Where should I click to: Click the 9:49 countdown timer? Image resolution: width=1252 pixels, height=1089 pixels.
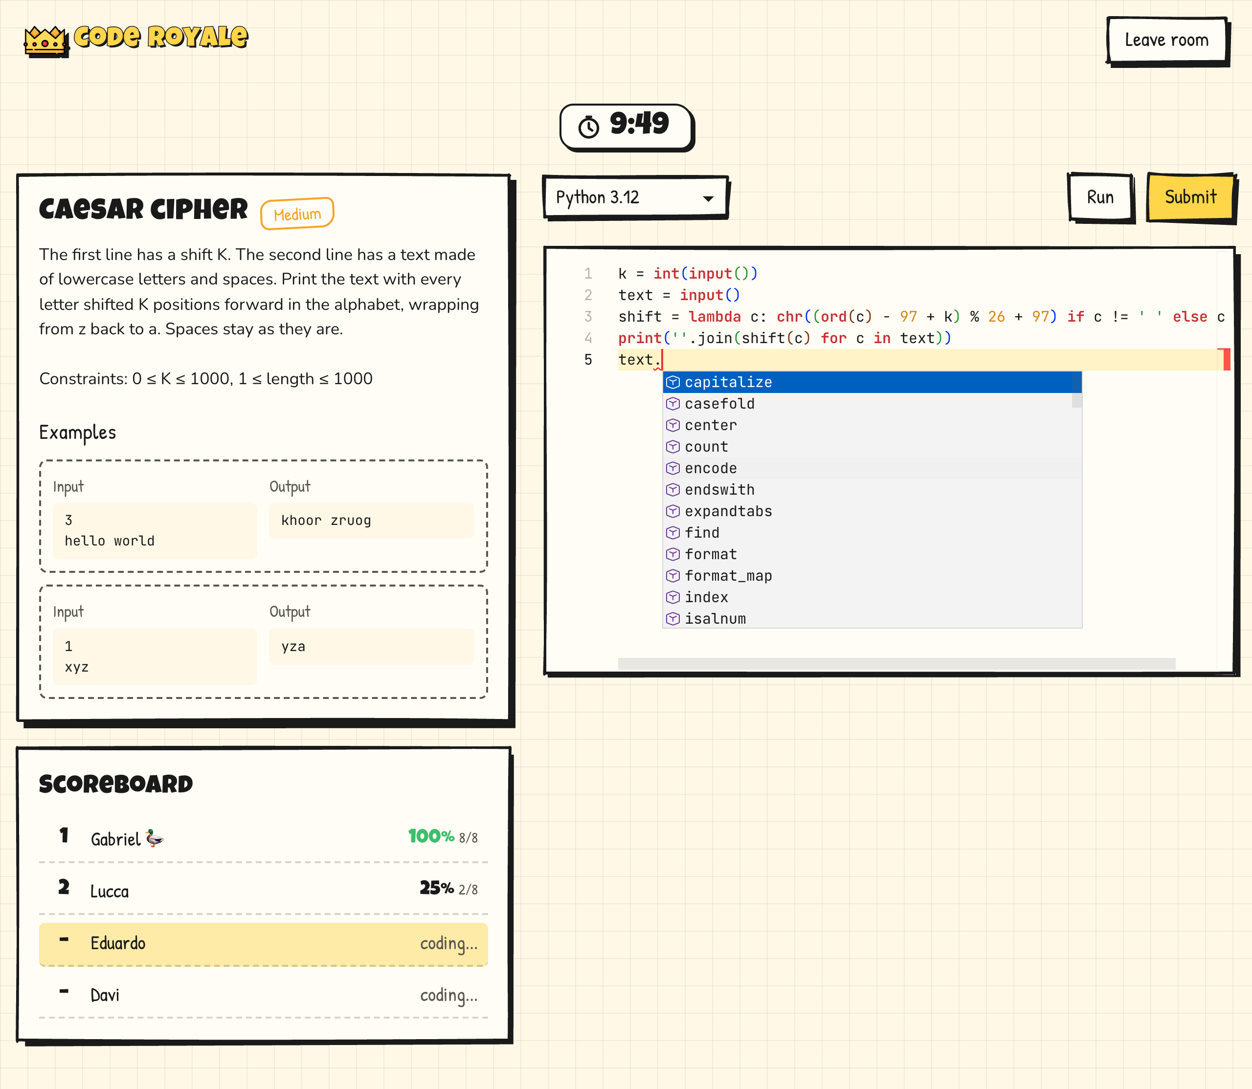pos(626,127)
